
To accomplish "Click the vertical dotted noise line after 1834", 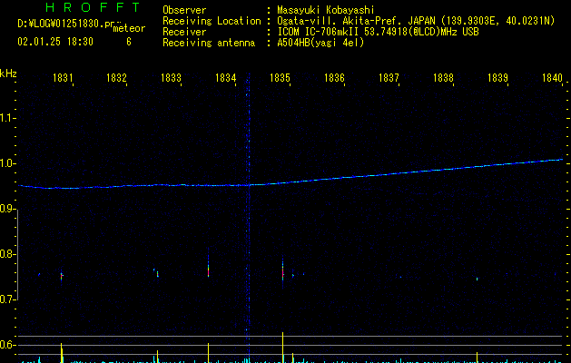I will click(x=249, y=215).
